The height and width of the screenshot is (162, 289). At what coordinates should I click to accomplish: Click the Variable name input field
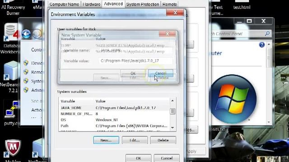coord(136,50)
